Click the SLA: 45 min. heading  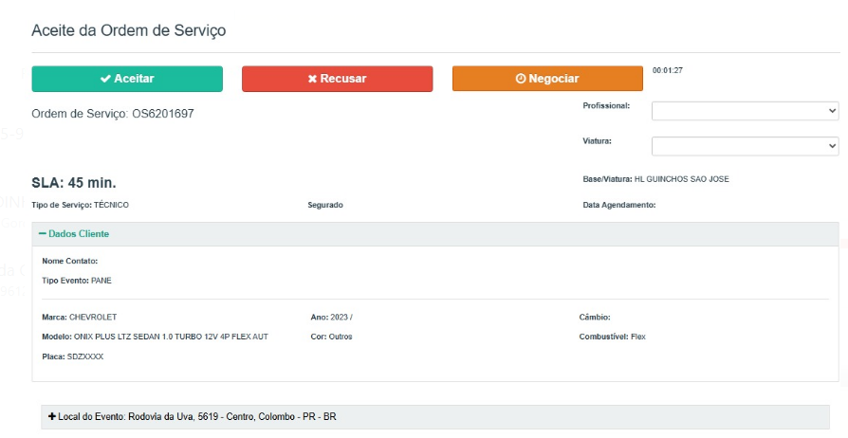(x=74, y=182)
